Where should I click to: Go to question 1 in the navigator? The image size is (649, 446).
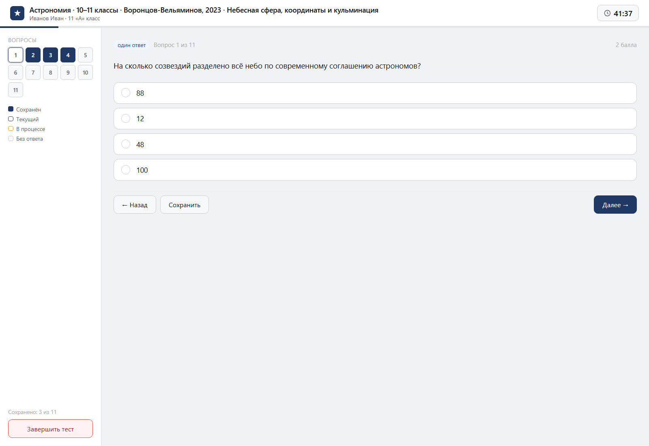[15, 55]
